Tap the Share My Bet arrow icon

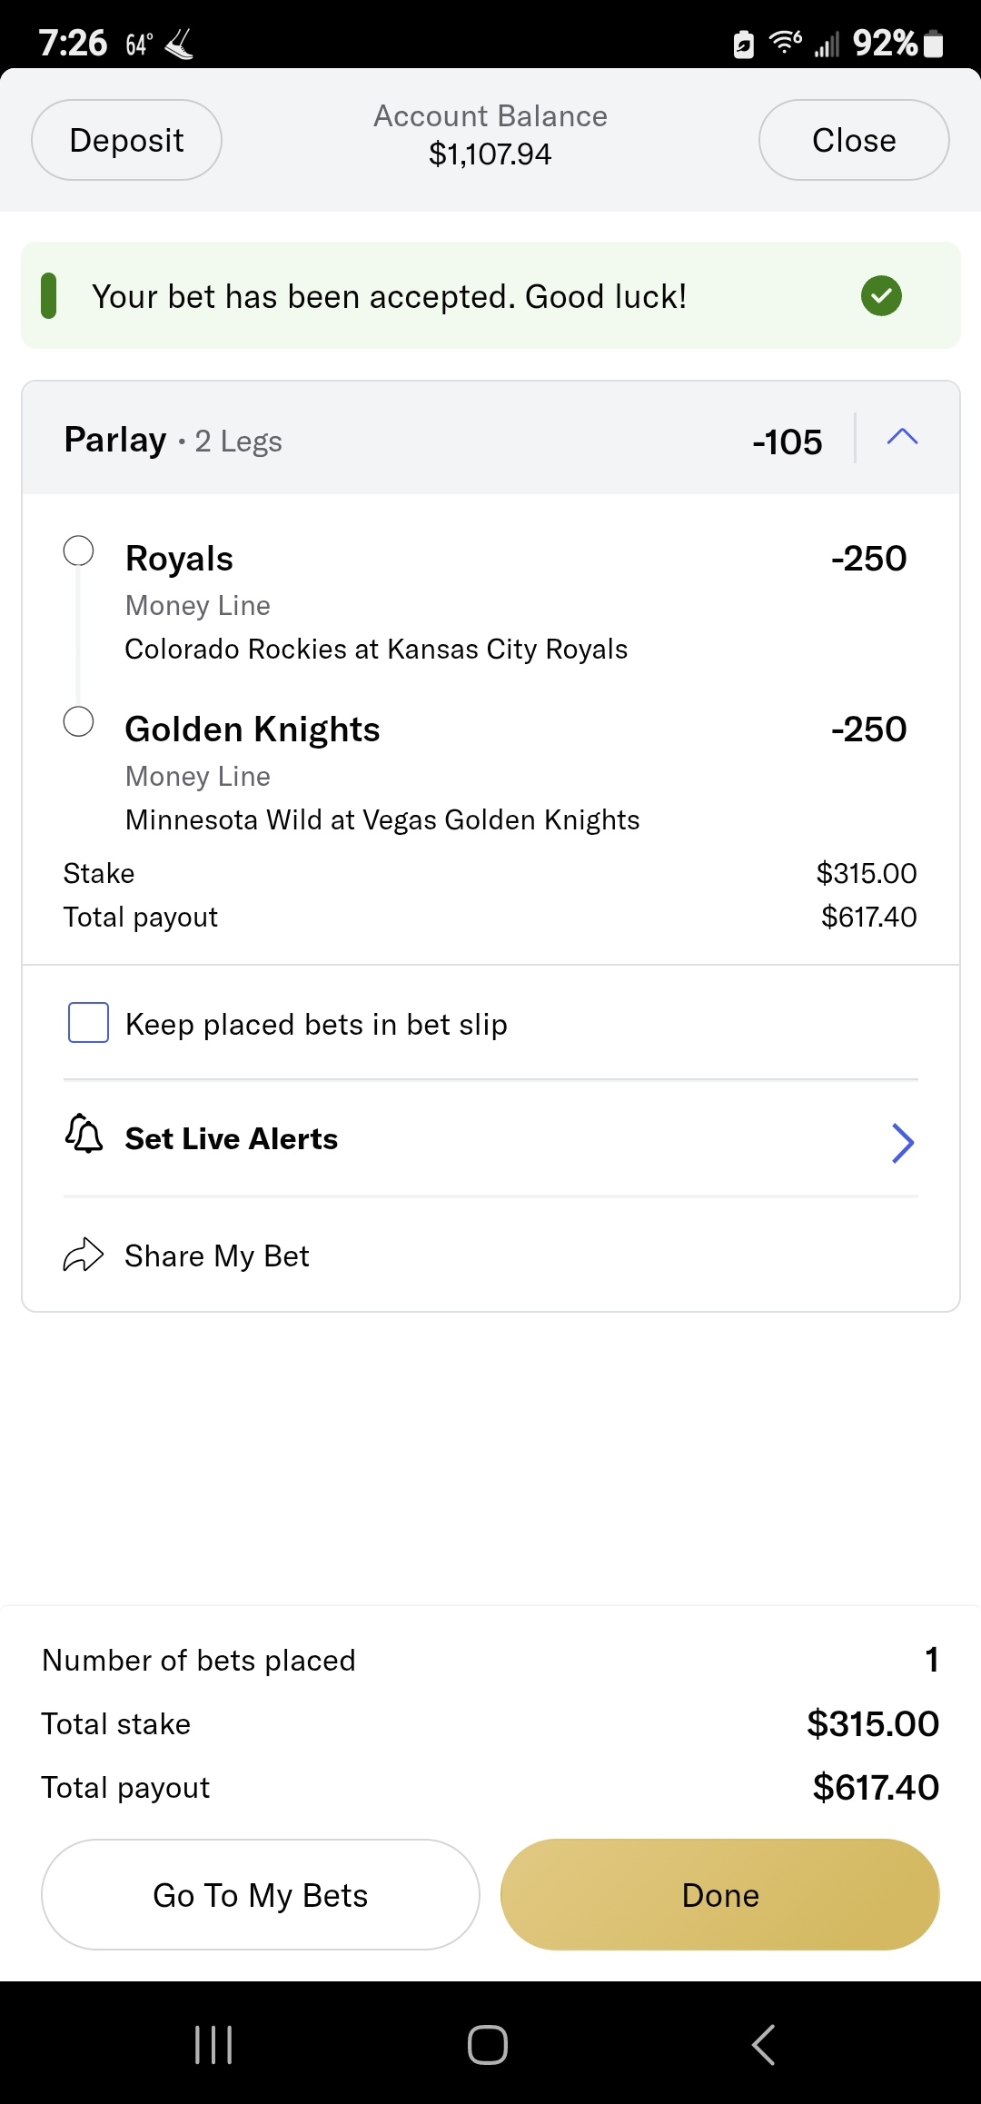click(x=84, y=1255)
